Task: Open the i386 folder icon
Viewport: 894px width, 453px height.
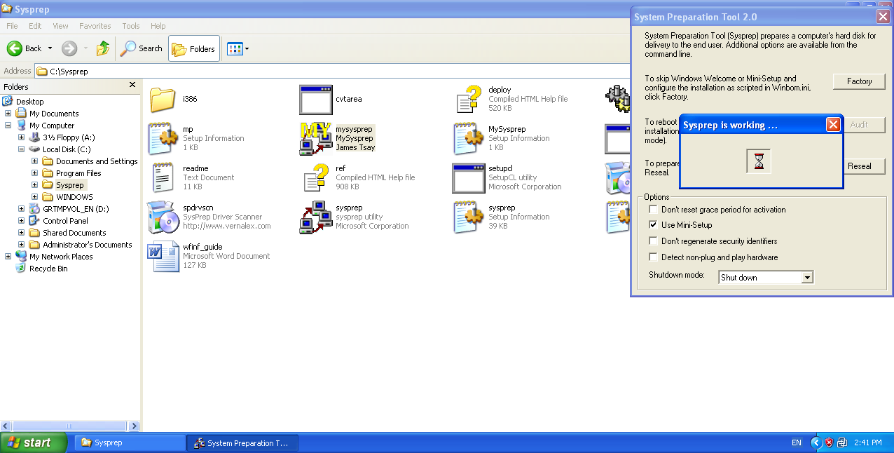Action: coord(163,100)
